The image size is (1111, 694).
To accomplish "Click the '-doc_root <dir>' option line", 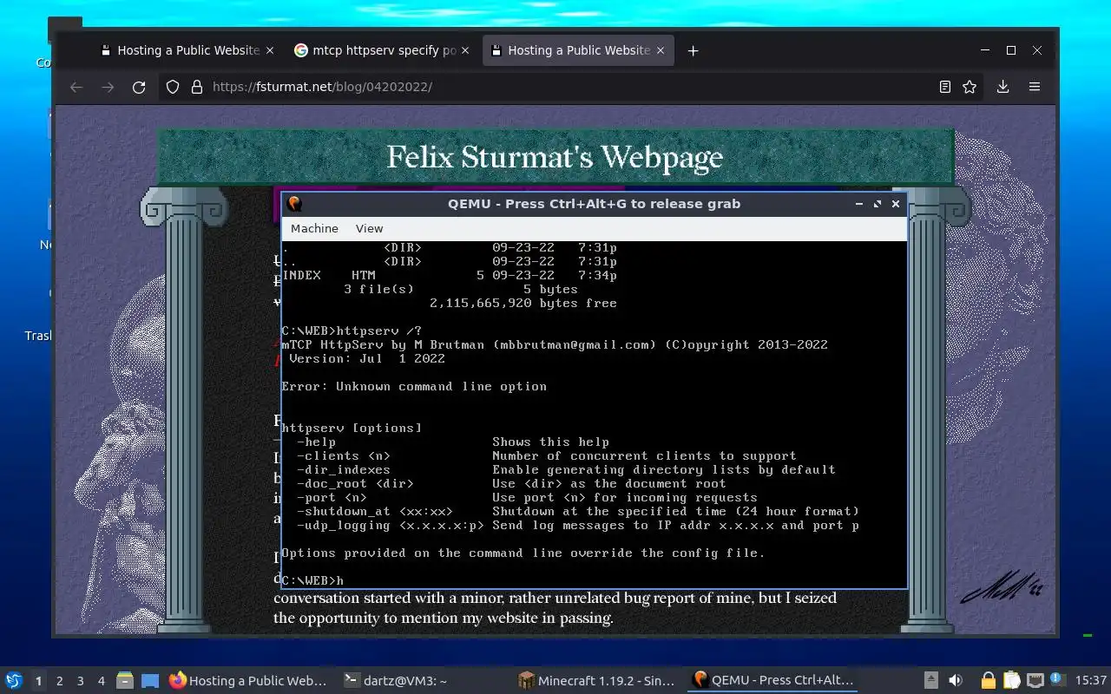I will pos(510,484).
